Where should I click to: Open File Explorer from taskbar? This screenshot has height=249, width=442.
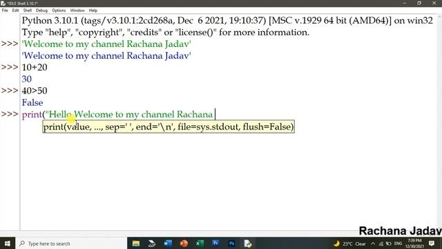pos(136,243)
